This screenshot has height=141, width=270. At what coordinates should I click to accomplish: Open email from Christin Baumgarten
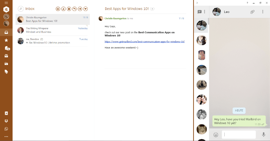(53, 19)
